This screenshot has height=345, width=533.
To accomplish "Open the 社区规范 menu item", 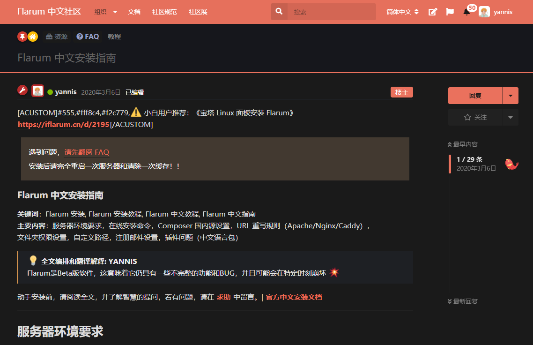I will click(x=164, y=12).
